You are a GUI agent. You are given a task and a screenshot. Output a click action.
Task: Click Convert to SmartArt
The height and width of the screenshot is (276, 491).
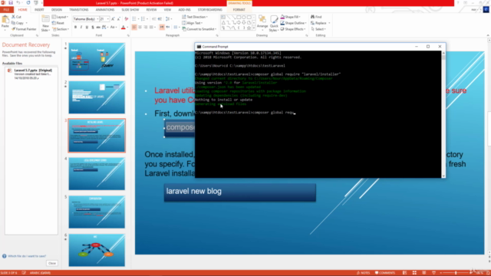point(199,29)
